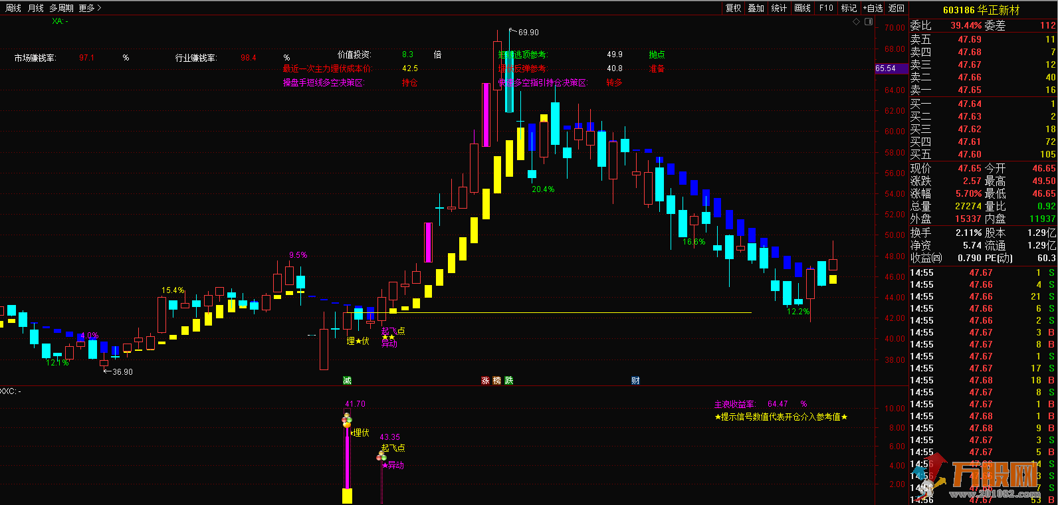Screen dimensions: 1058x505
Task: Click the 转多 decision value
Action: (614, 82)
